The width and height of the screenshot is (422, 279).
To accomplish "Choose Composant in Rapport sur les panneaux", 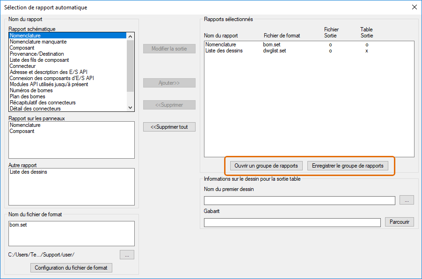I will click(x=22, y=131).
